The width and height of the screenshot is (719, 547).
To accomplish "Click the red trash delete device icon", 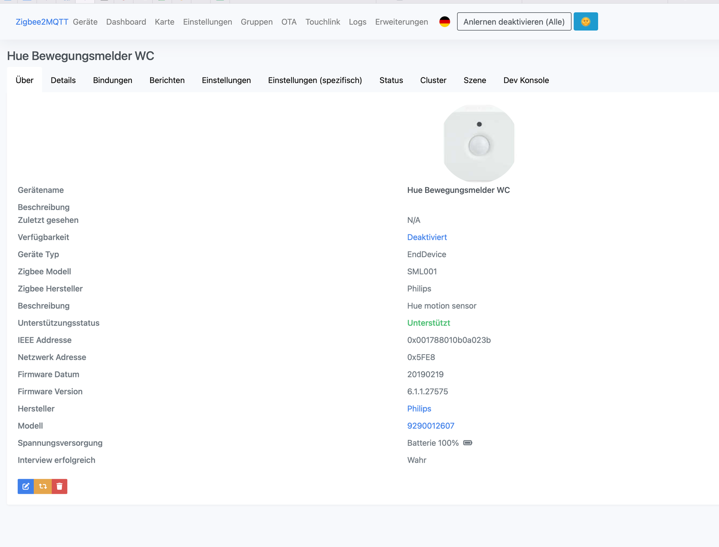I will (59, 486).
